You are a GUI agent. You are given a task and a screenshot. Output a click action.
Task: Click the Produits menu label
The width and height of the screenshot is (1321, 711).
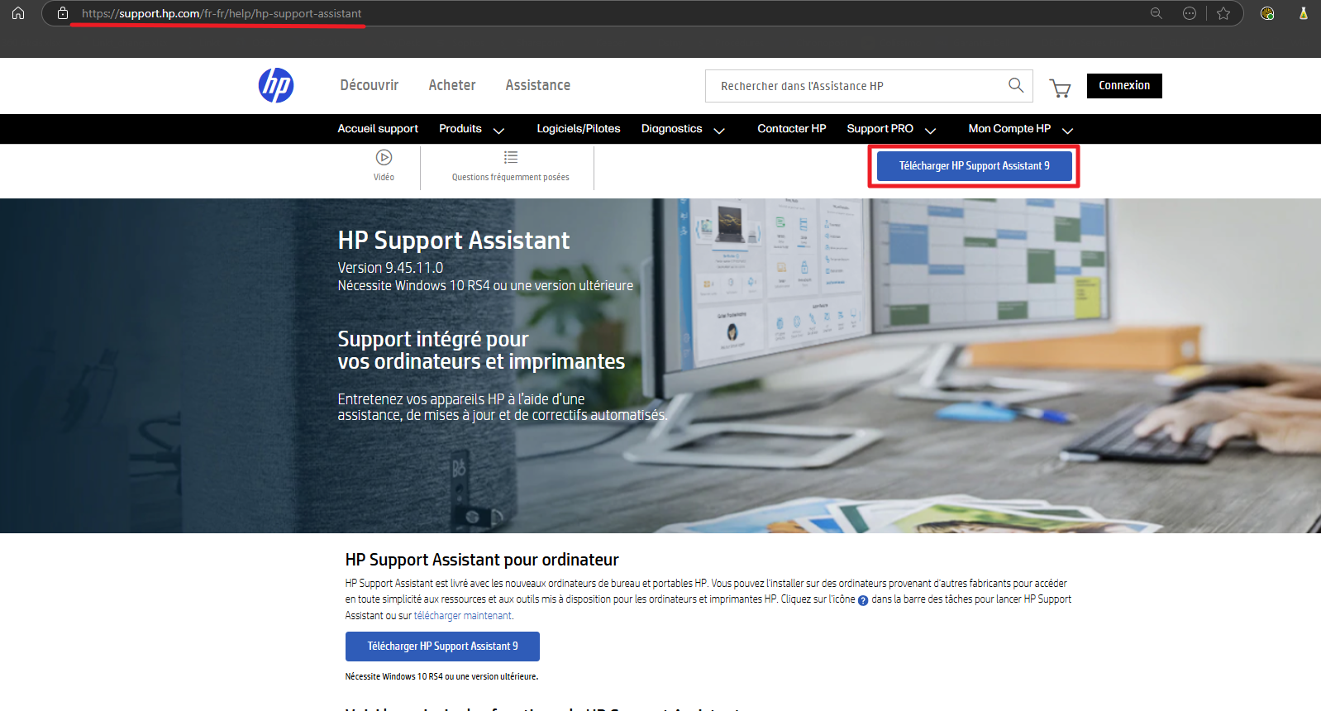pyautogui.click(x=460, y=129)
